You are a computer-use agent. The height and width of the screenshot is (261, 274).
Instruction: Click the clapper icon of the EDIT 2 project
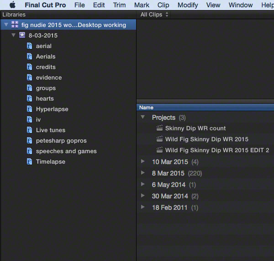pos(159,150)
